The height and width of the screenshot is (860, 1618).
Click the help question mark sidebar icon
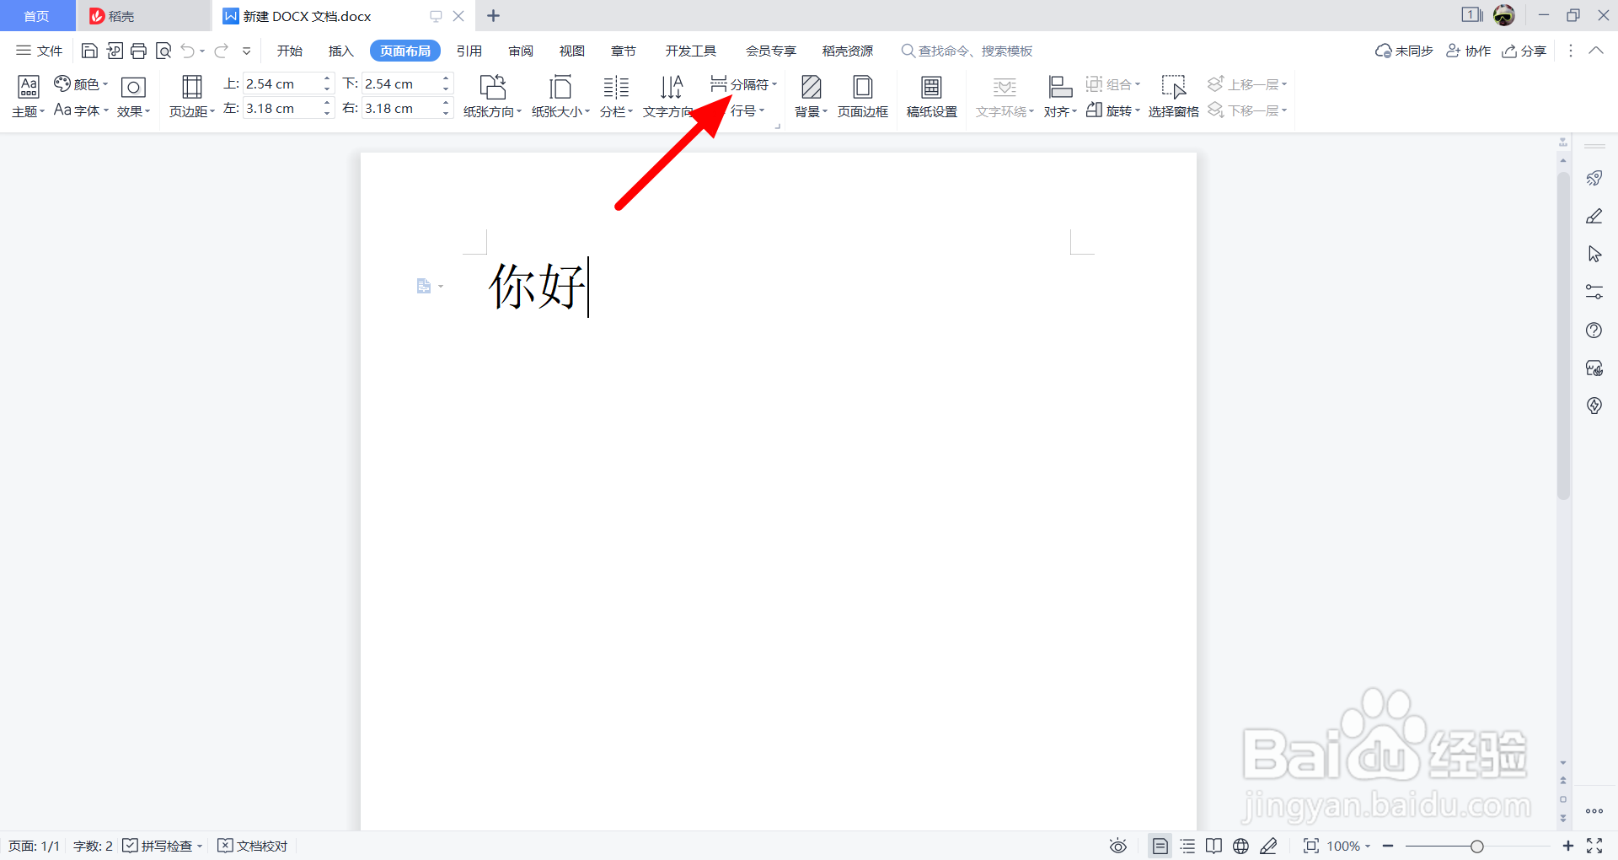pyautogui.click(x=1594, y=330)
